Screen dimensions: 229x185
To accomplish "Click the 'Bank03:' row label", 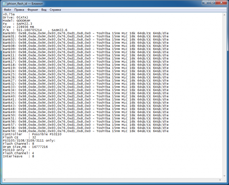I will pyautogui.click(x=10, y=43).
